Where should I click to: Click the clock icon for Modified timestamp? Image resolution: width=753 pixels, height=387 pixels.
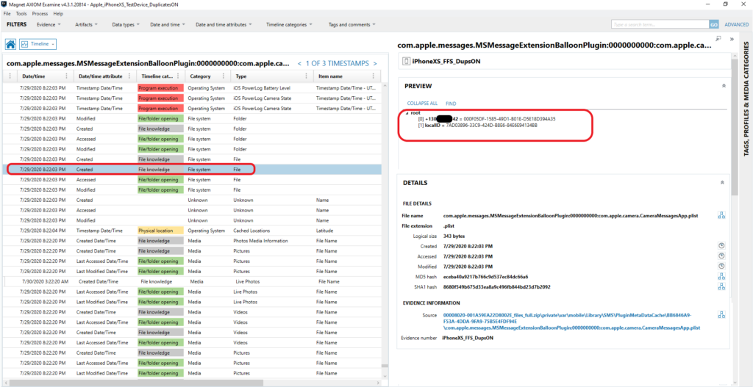point(721,266)
